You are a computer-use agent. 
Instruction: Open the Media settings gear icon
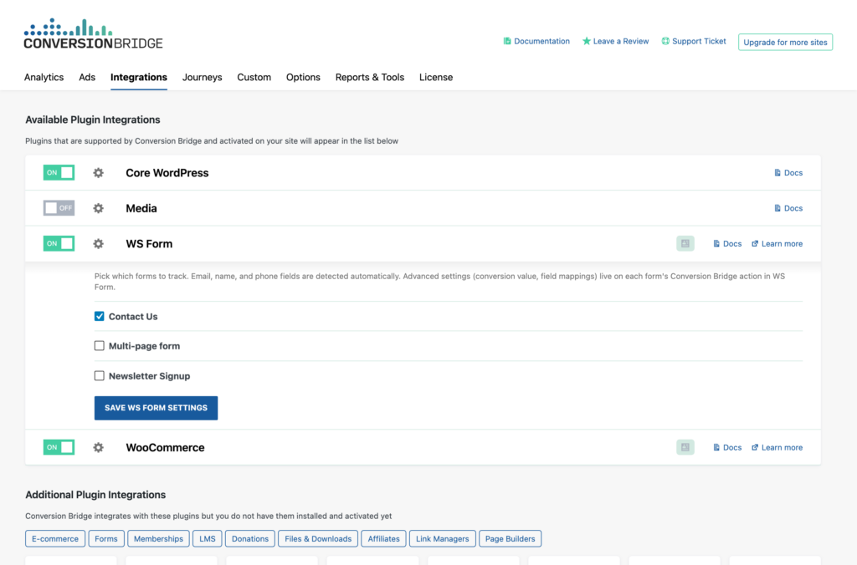tap(99, 208)
